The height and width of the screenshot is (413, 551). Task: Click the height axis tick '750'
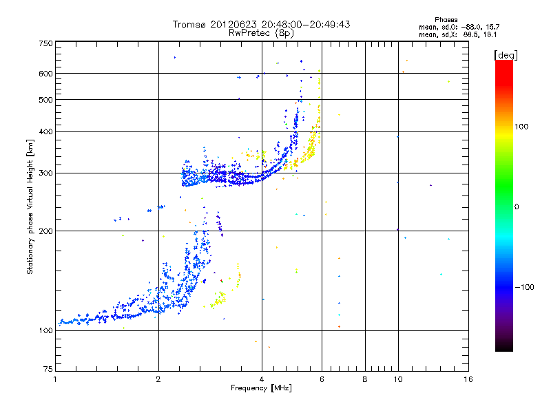(x=45, y=43)
